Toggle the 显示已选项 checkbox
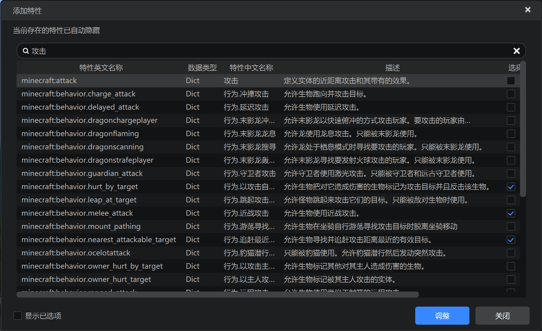This screenshot has height=331, width=542. tap(18, 316)
